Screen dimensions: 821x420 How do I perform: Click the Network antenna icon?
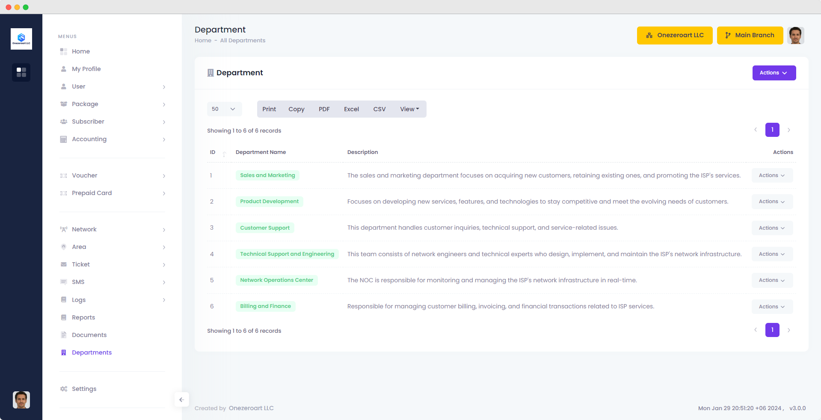click(x=64, y=229)
